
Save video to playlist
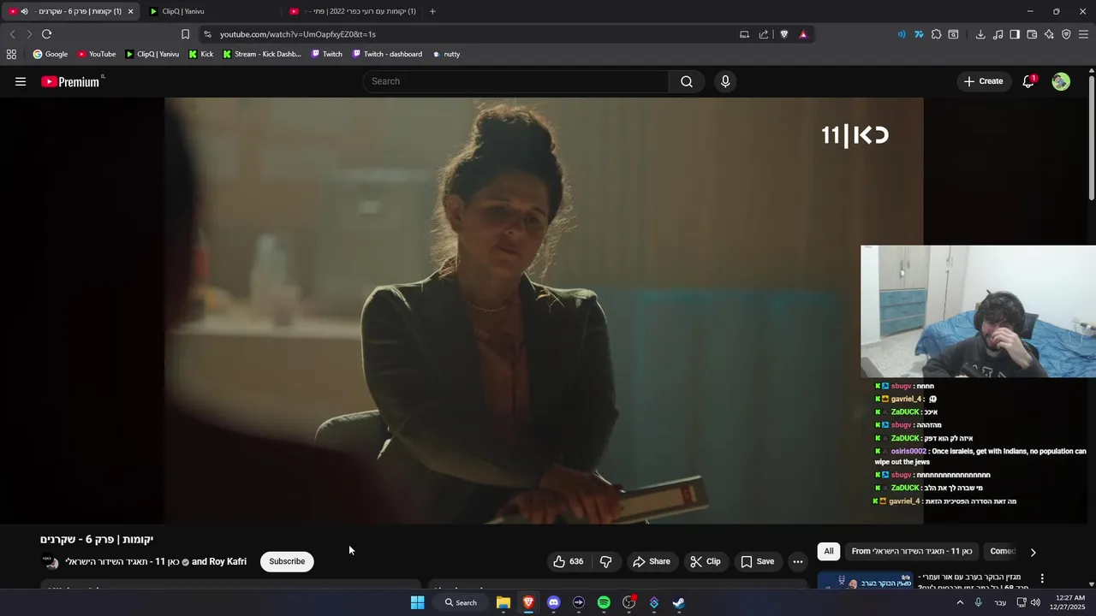(757, 561)
